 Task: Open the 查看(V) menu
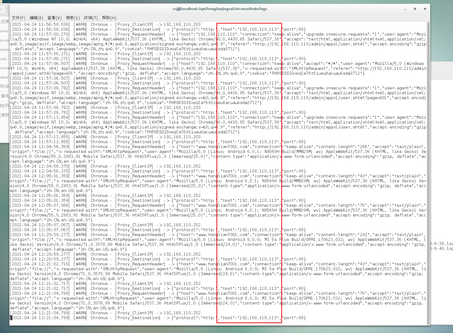click(54, 18)
